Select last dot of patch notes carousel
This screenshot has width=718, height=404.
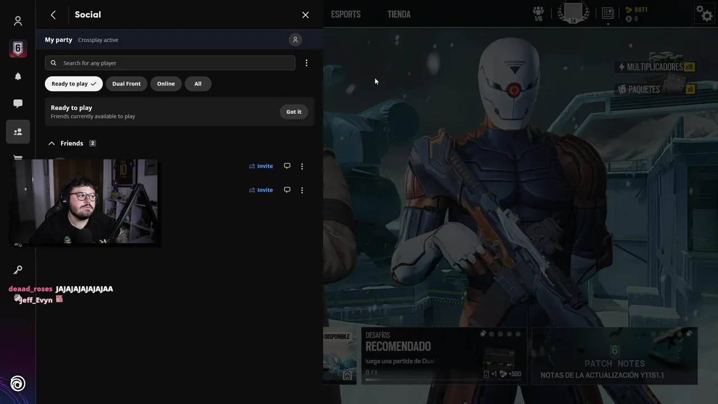tap(689, 334)
